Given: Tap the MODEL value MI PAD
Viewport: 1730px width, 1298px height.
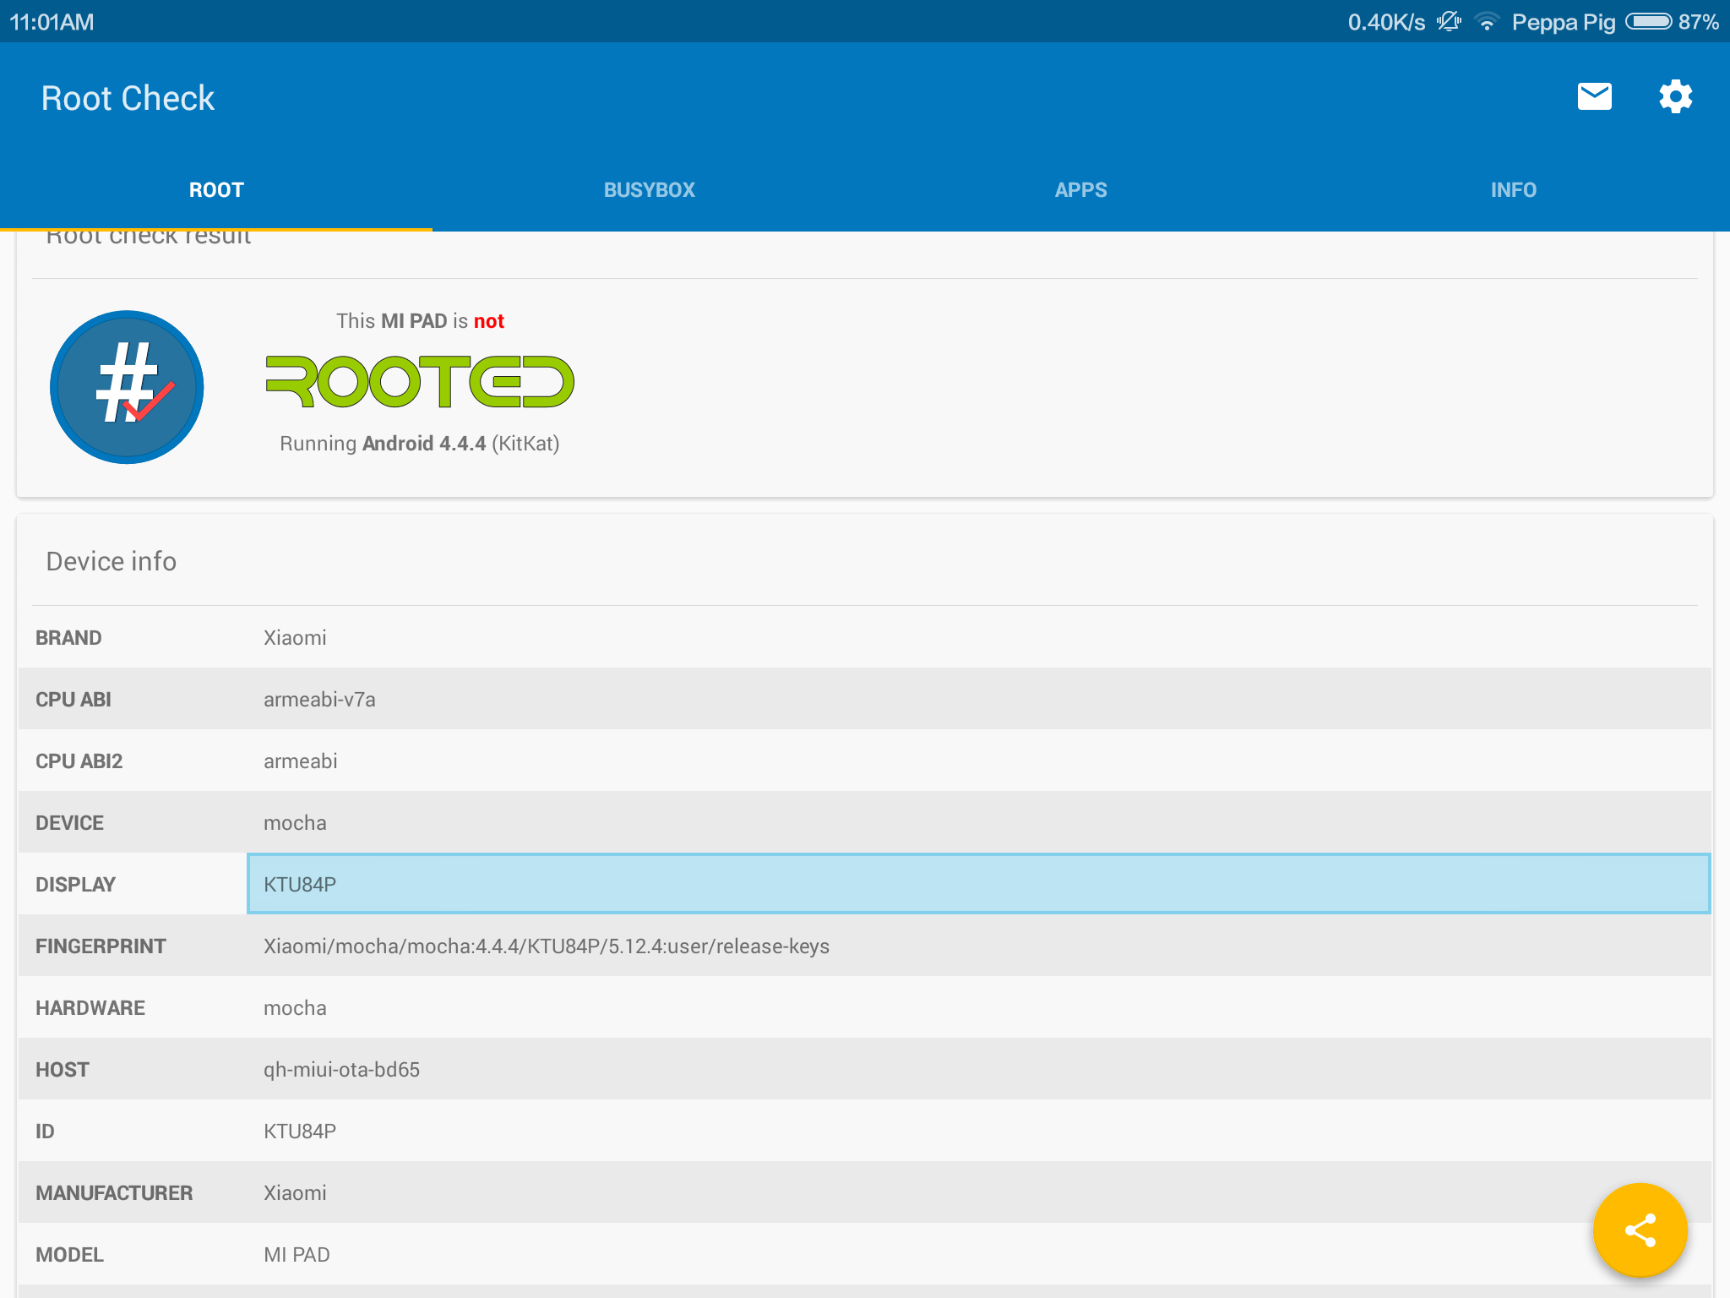Looking at the screenshot, I should coord(296,1255).
